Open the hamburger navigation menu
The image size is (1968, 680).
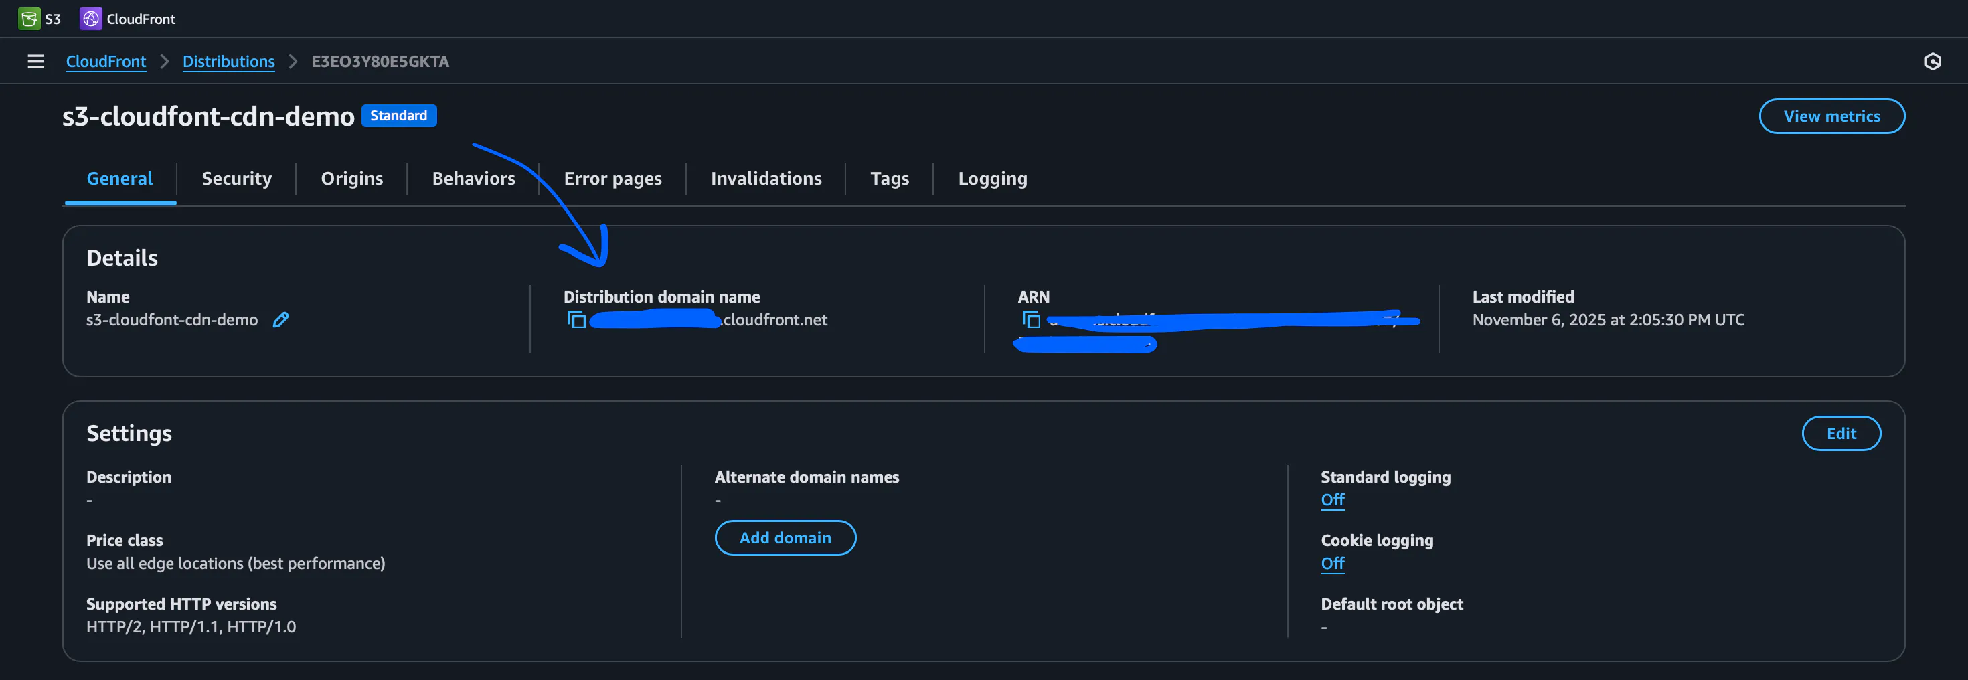[35, 61]
